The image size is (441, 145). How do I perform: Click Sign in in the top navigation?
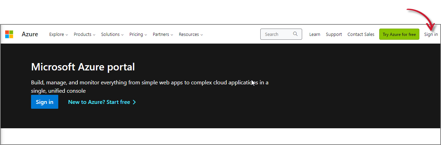click(431, 35)
